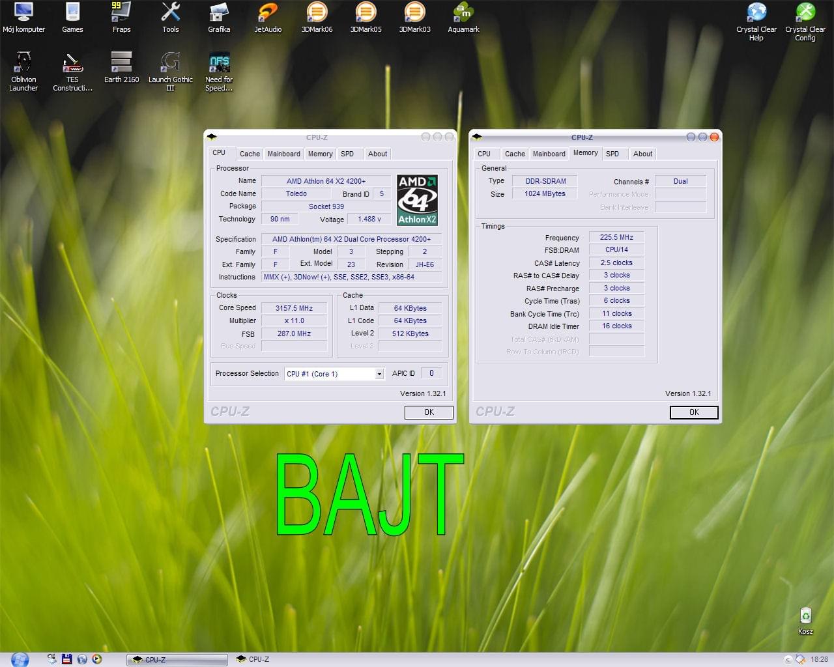
Task: Open the Grafika desktop icon
Action: click(219, 18)
